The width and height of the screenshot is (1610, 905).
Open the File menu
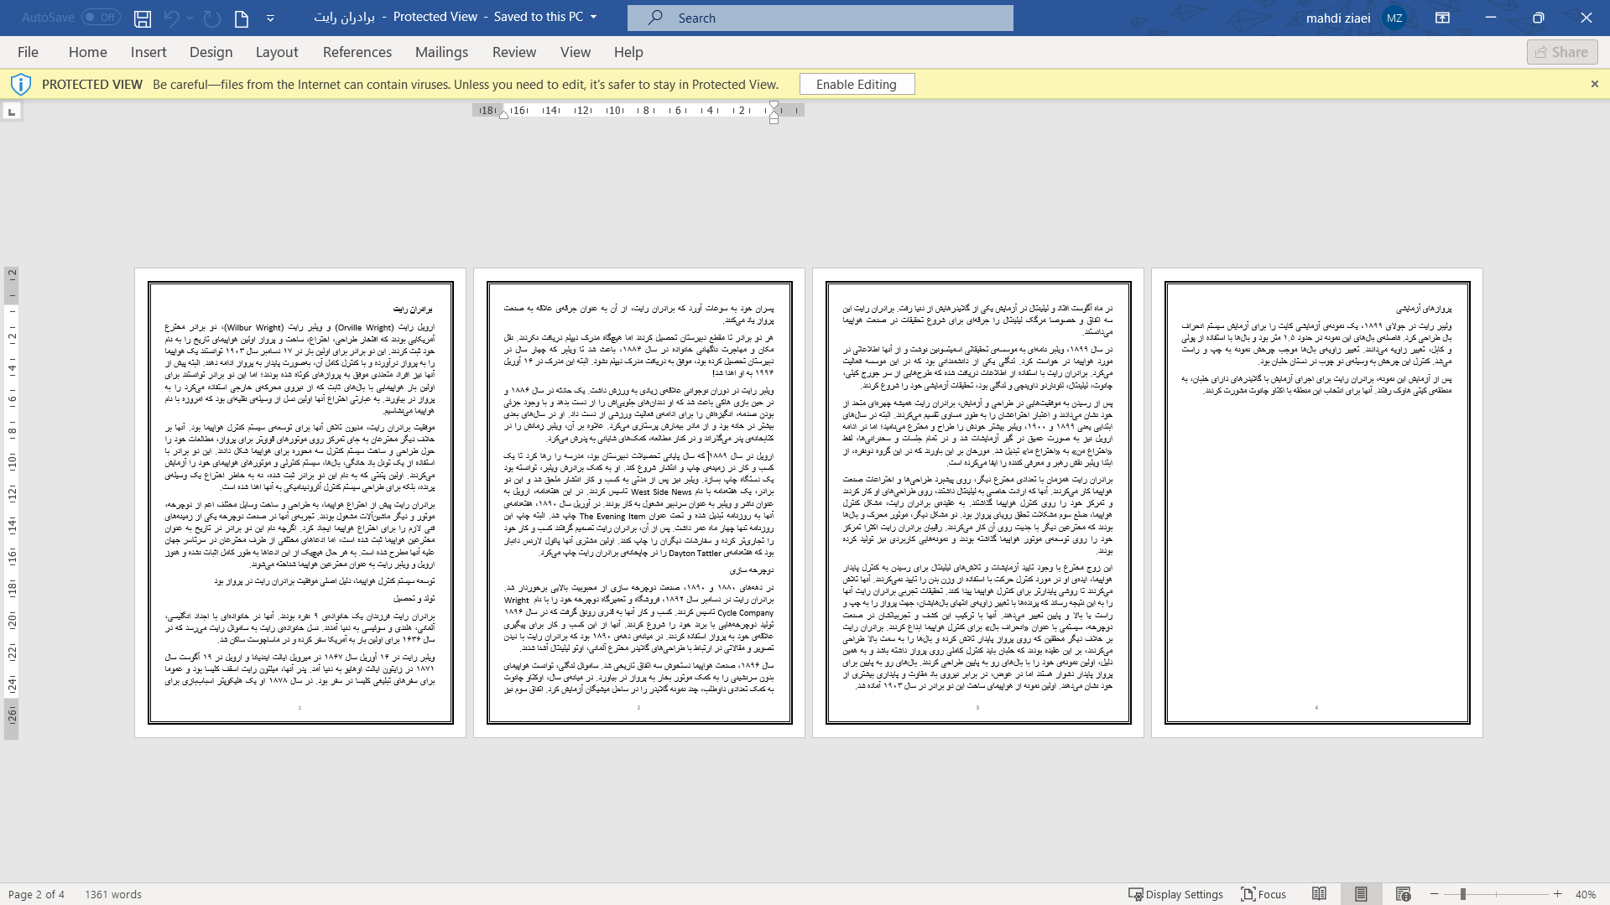[28, 52]
